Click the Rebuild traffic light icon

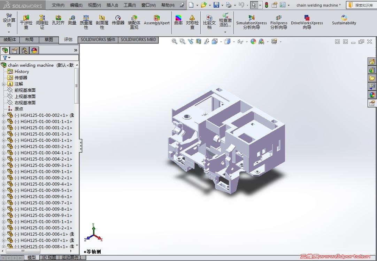click(x=267, y=5)
